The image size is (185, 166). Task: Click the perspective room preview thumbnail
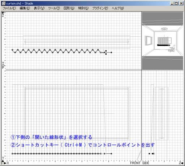pyautogui.click(x=162, y=41)
